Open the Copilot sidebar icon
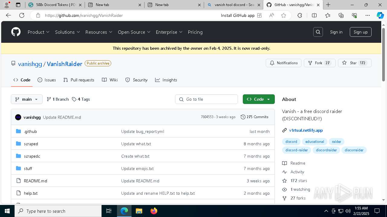 tap(380, 15)
